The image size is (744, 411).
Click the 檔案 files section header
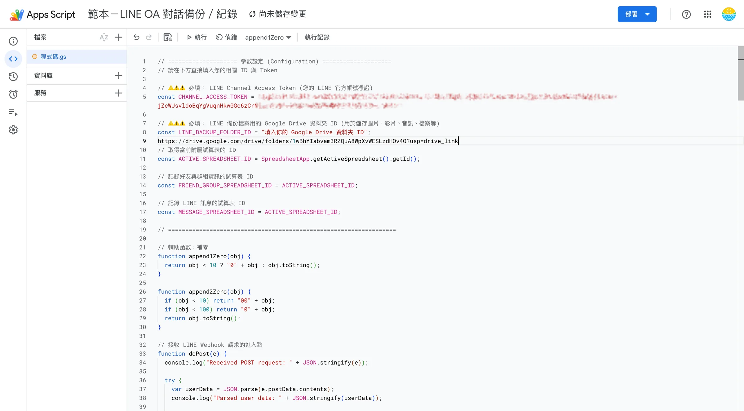point(40,38)
